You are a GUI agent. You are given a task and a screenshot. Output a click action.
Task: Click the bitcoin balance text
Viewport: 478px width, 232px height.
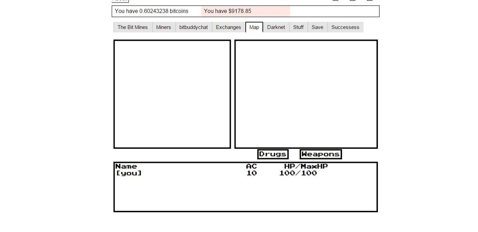coord(152,11)
